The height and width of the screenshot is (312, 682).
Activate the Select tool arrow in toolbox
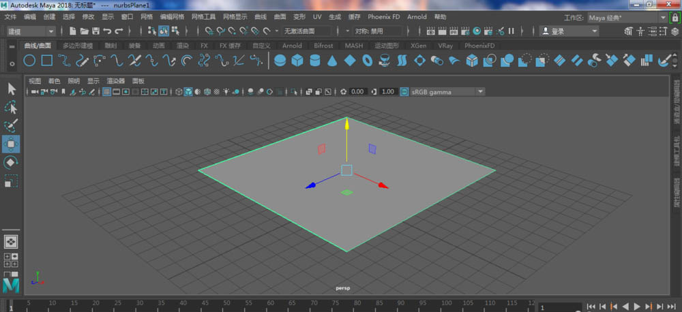pos(12,89)
